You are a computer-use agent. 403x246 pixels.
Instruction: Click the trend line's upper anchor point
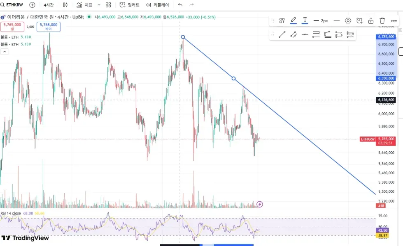click(x=183, y=37)
